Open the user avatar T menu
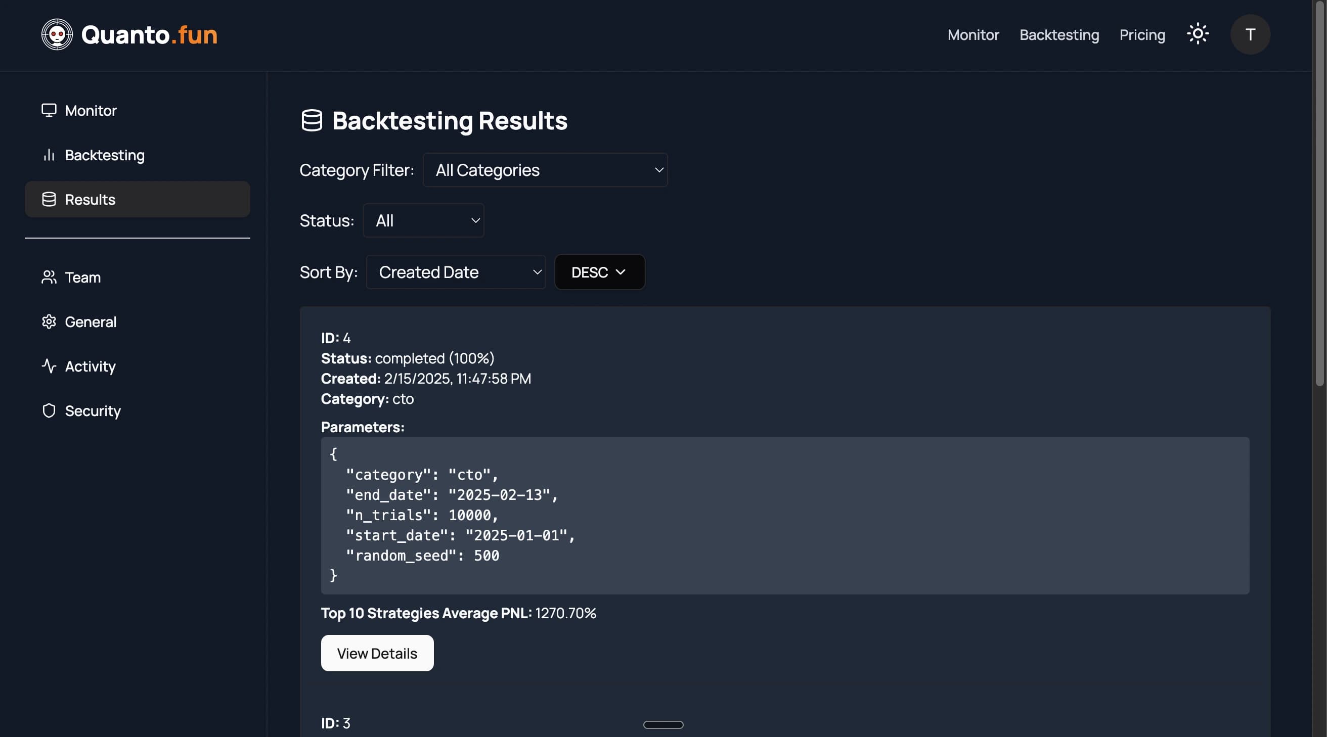 coord(1250,34)
